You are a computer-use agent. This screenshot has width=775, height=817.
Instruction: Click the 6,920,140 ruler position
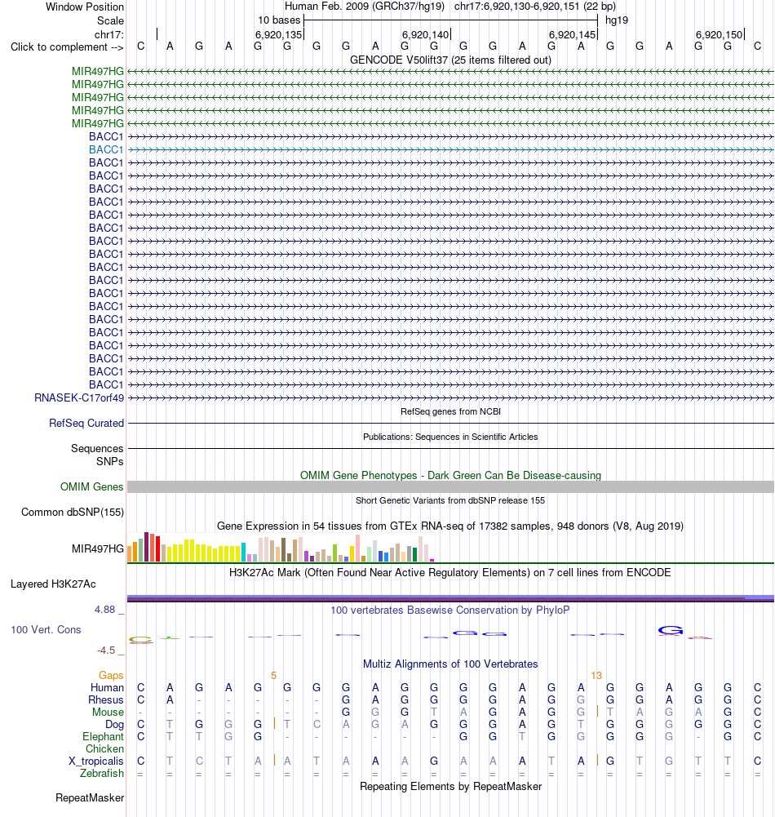[426, 35]
